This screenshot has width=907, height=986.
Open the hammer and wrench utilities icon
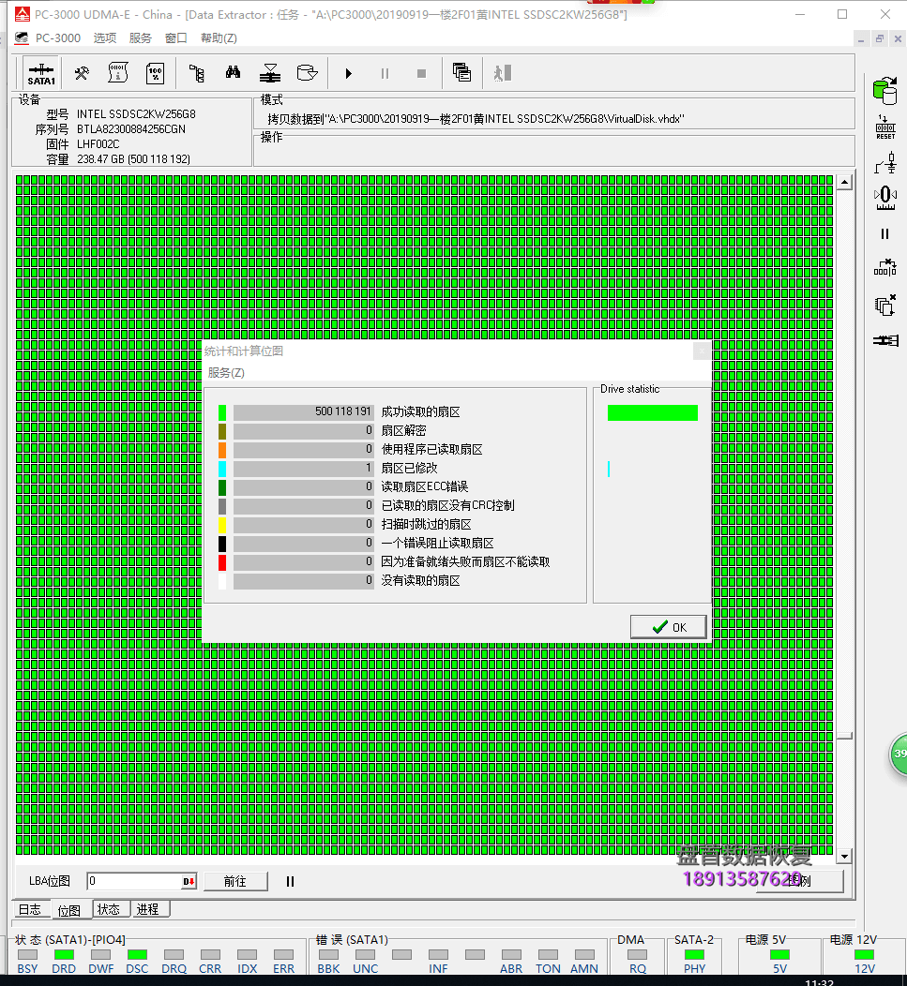82,73
